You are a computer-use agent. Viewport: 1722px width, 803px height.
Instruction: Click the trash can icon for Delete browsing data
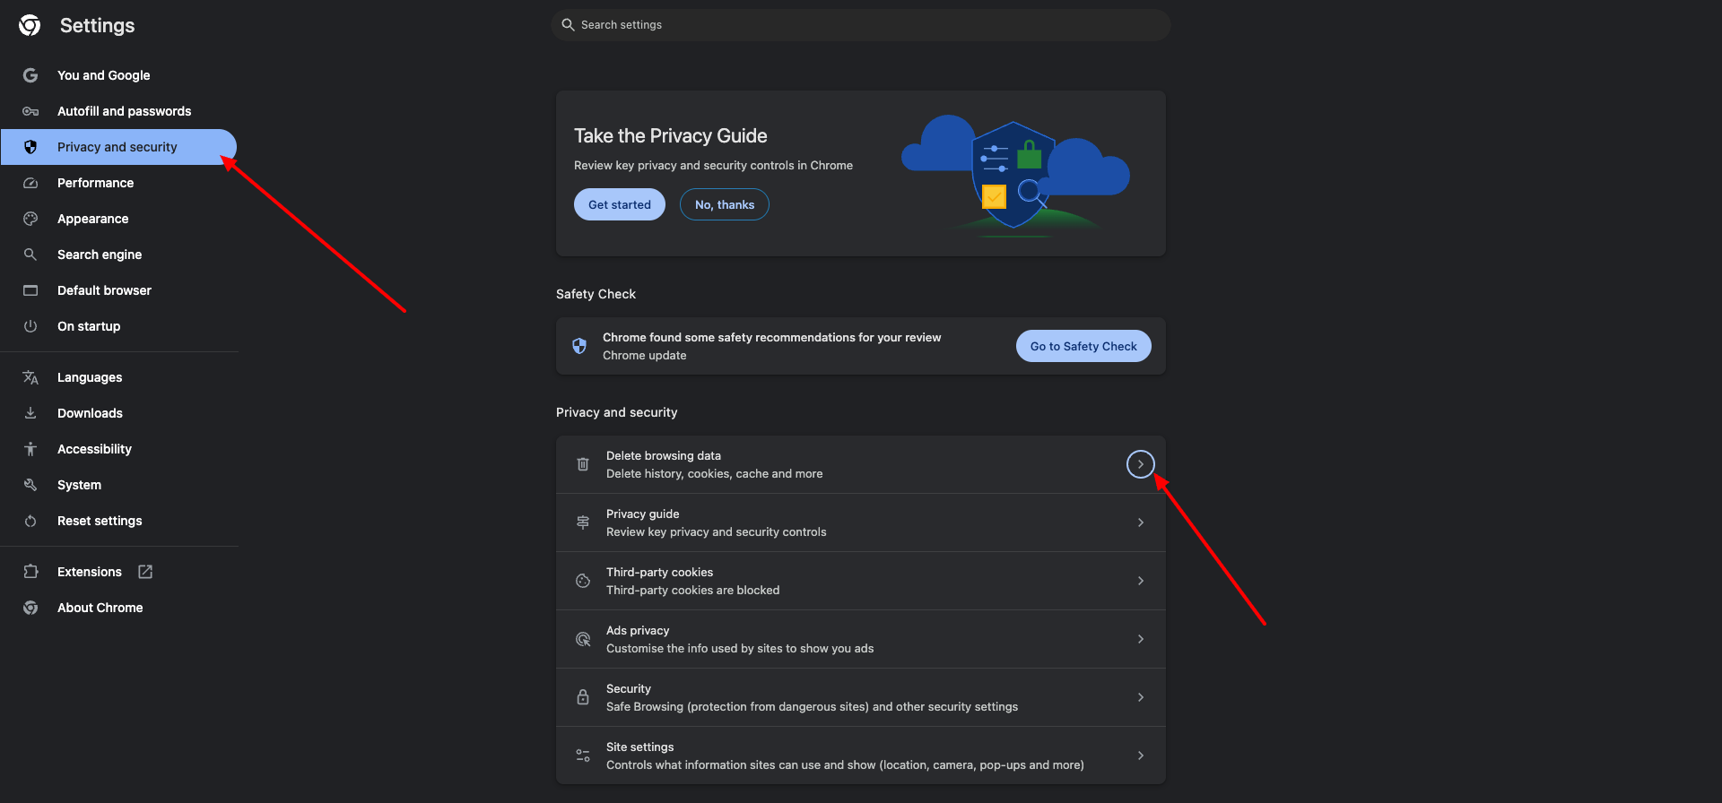pyautogui.click(x=583, y=464)
